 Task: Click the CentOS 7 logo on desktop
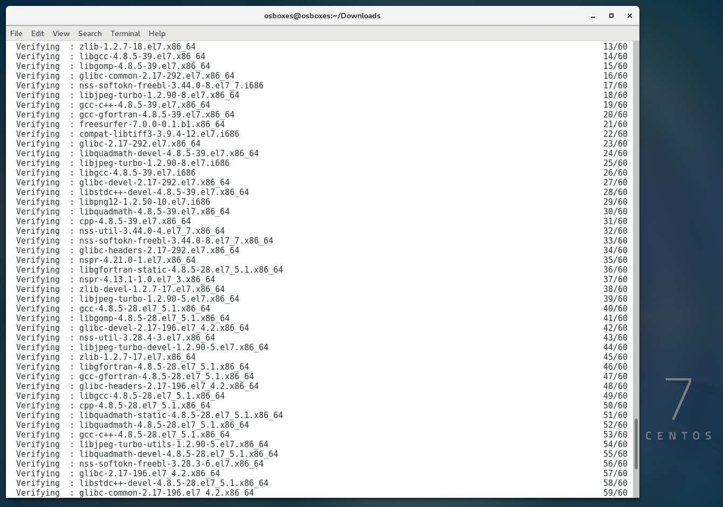(679, 409)
